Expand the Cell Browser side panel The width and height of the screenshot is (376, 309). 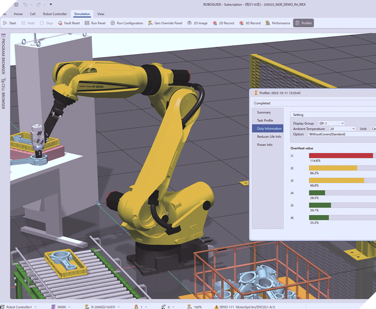3,94
